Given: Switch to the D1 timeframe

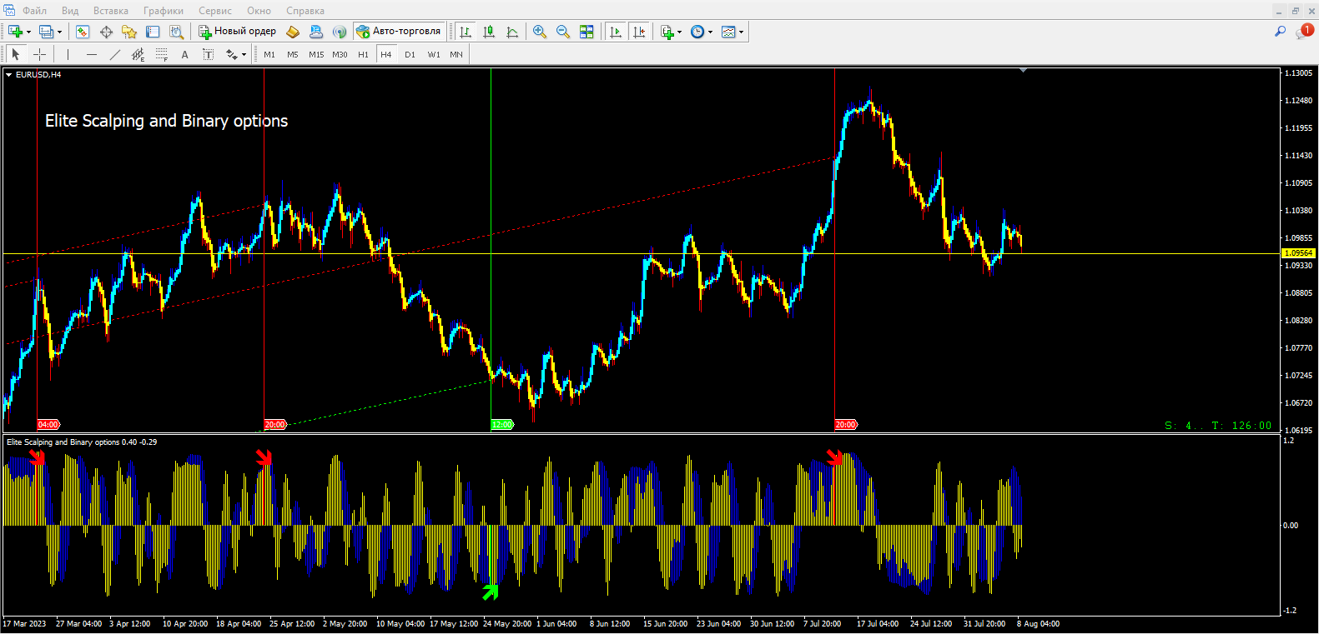Looking at the screenshot, I should point(410,54).
